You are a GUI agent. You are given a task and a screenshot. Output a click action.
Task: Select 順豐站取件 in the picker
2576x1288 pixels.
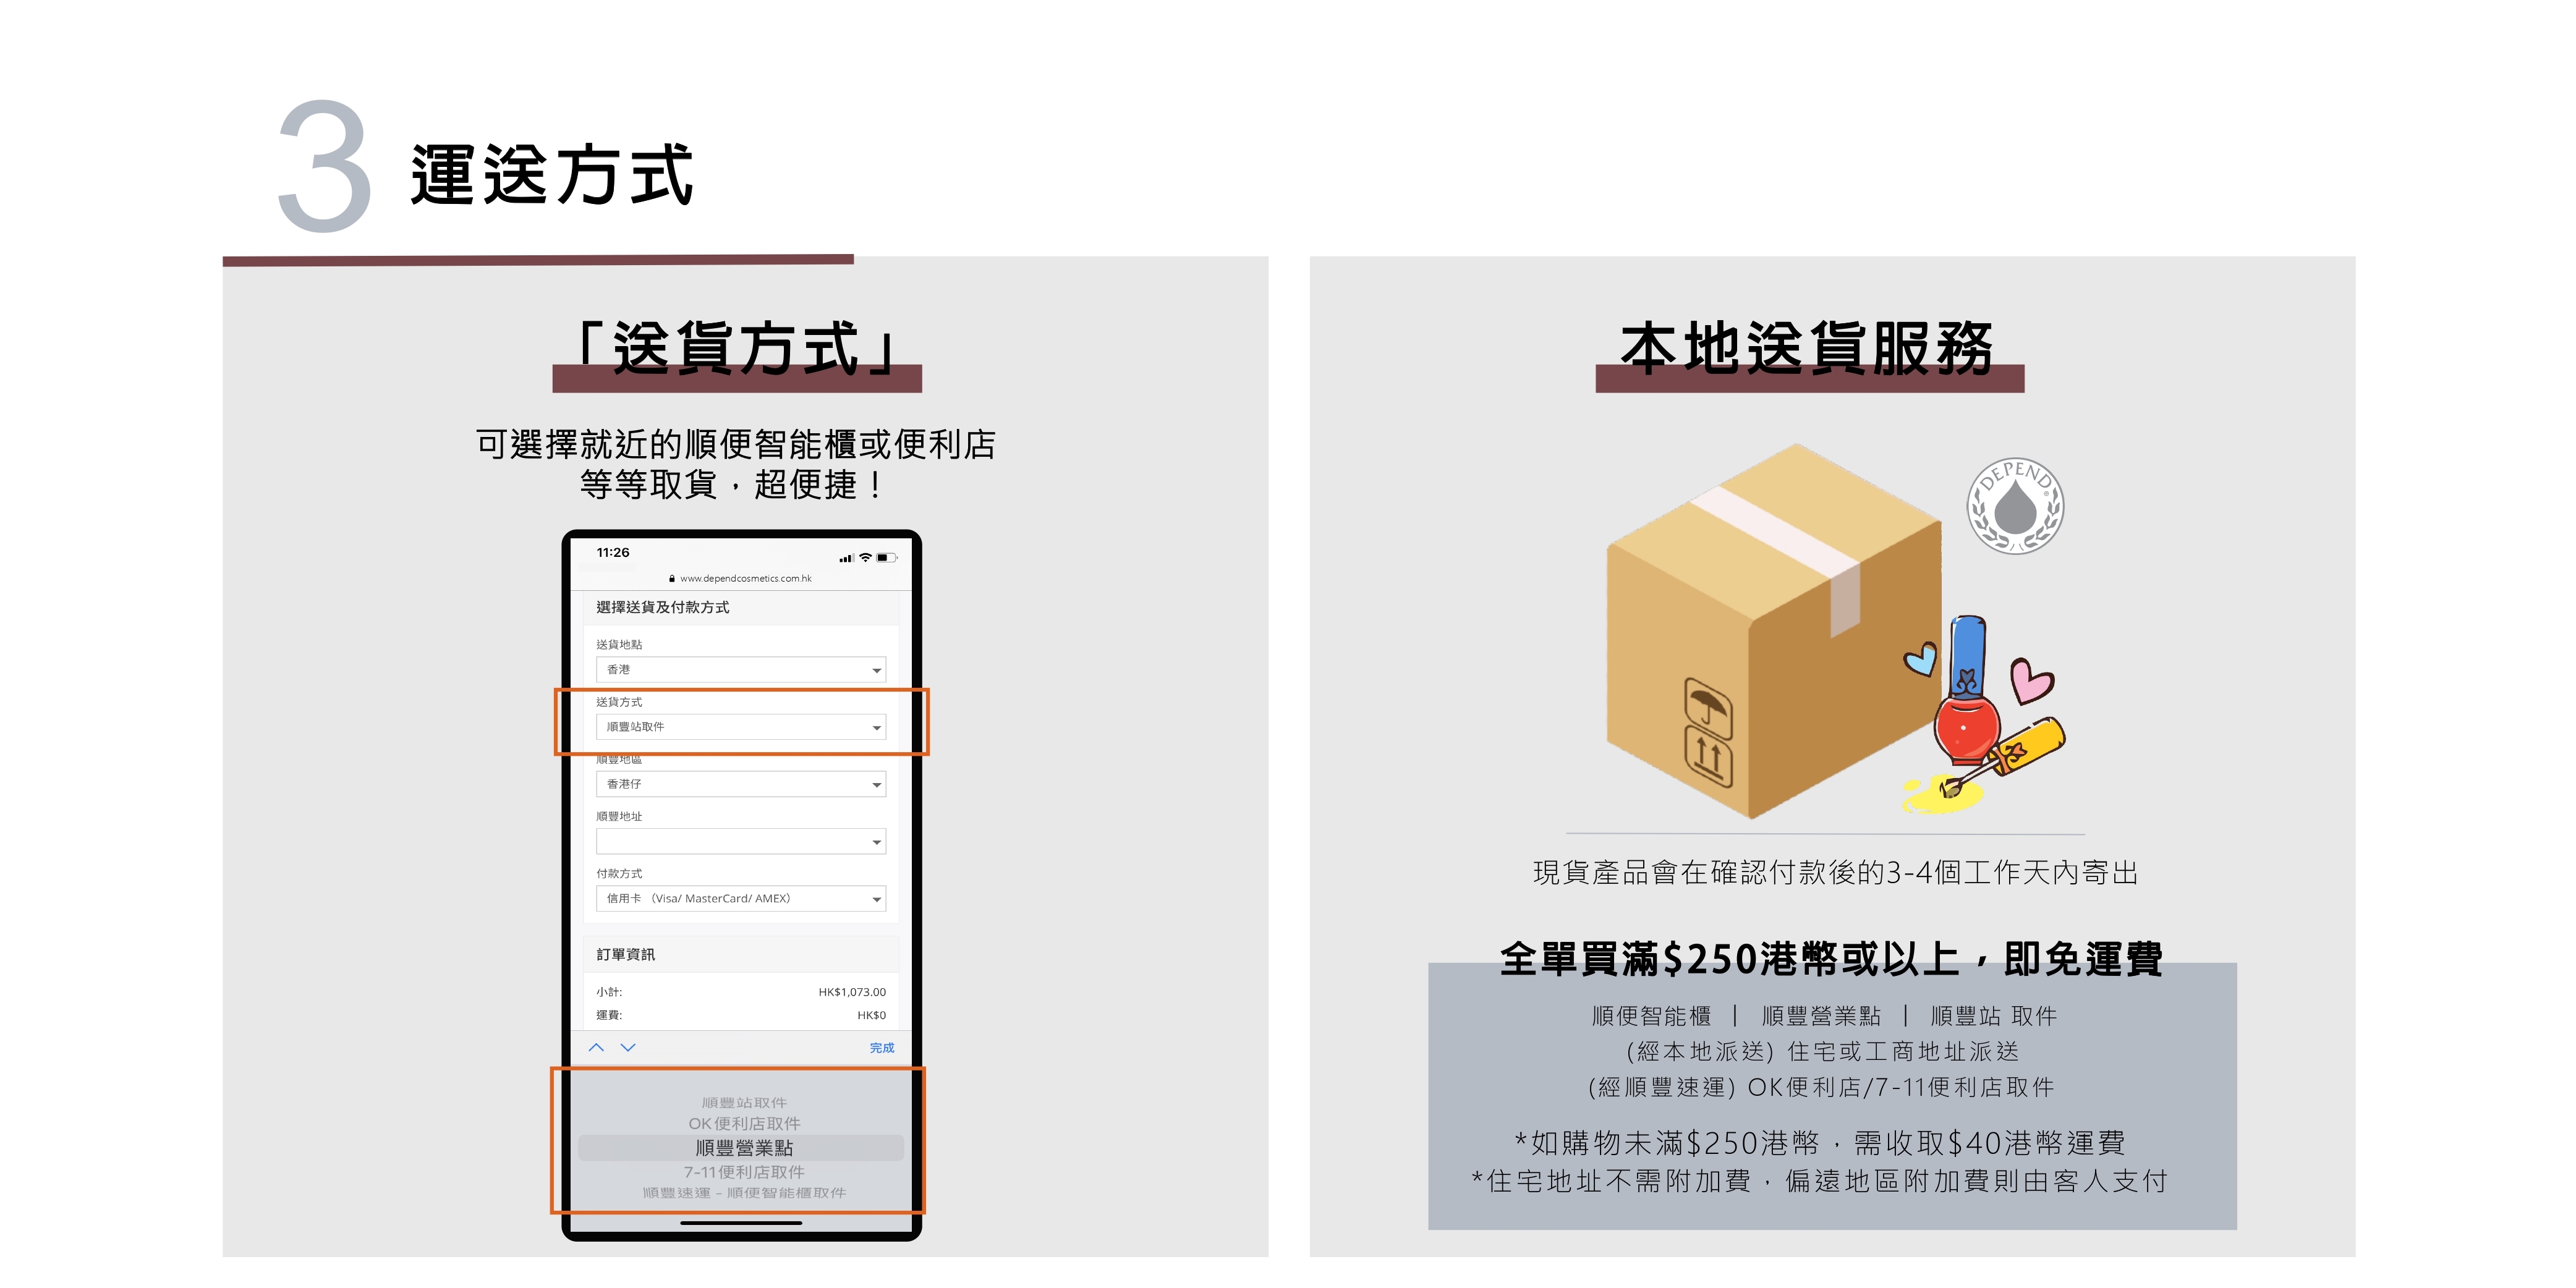[743, 1103]
